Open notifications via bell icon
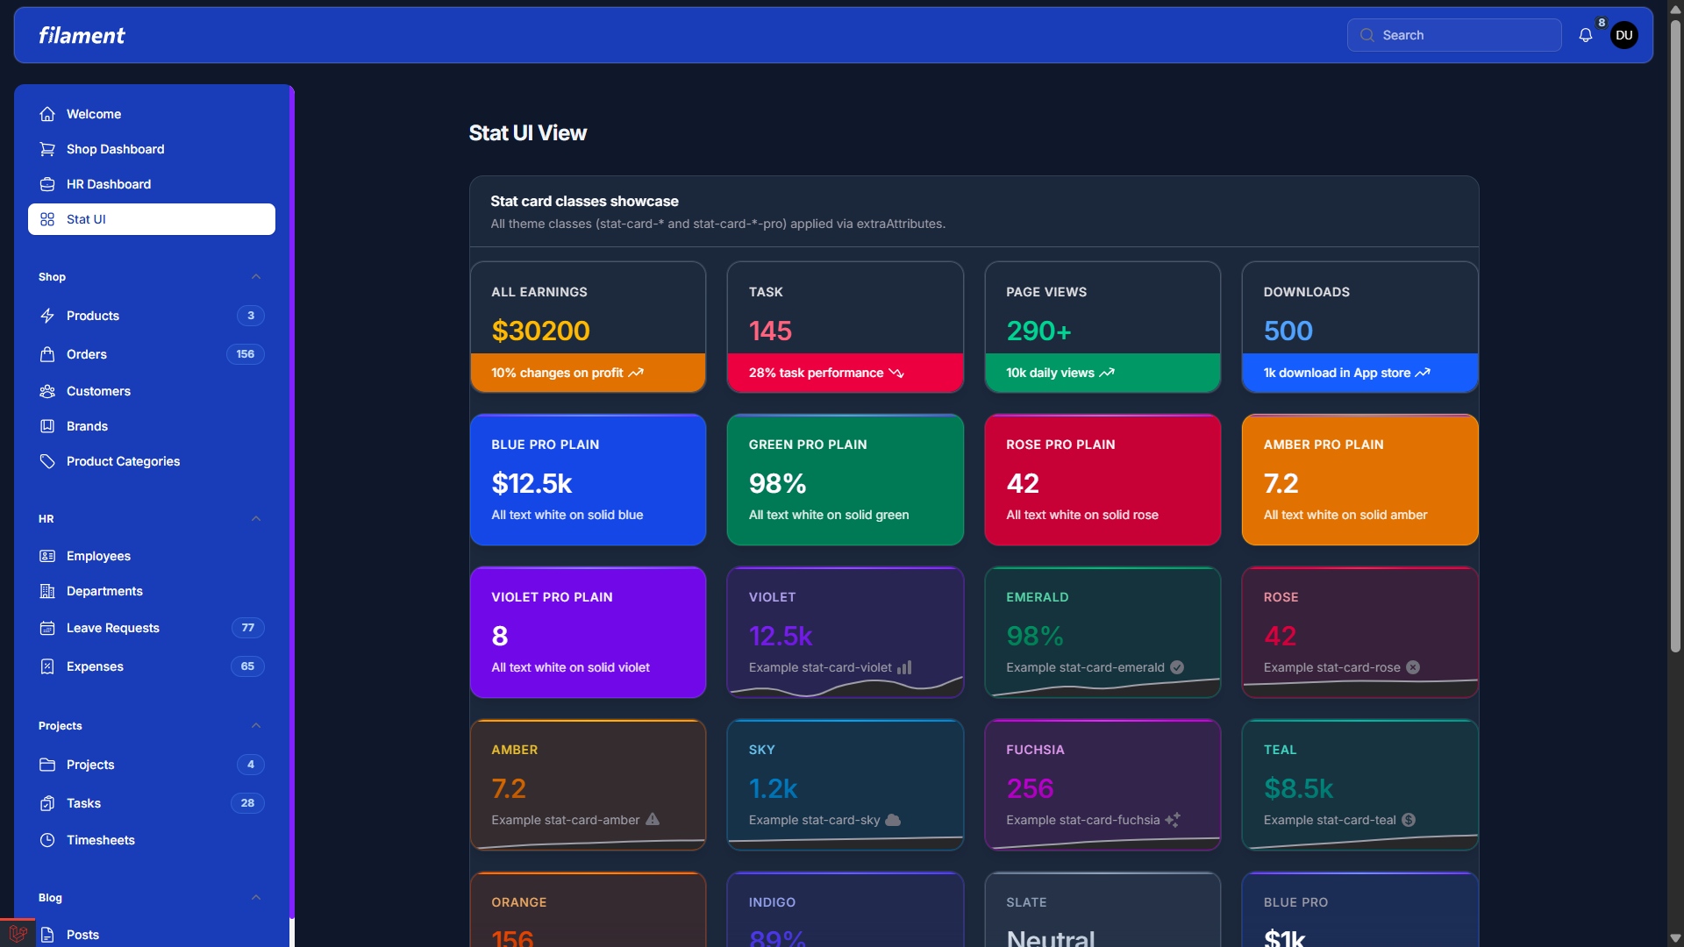Image resolution: width=1684 pixels, height=947 pixels. tap(1586, 35)
